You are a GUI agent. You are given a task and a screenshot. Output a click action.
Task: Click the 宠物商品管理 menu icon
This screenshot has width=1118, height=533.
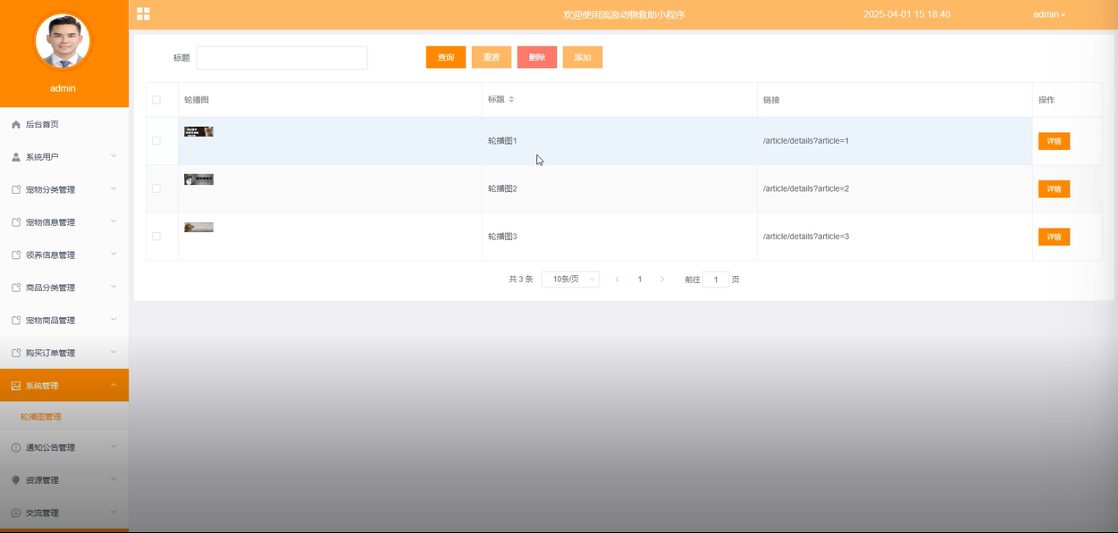pos(16,320)
